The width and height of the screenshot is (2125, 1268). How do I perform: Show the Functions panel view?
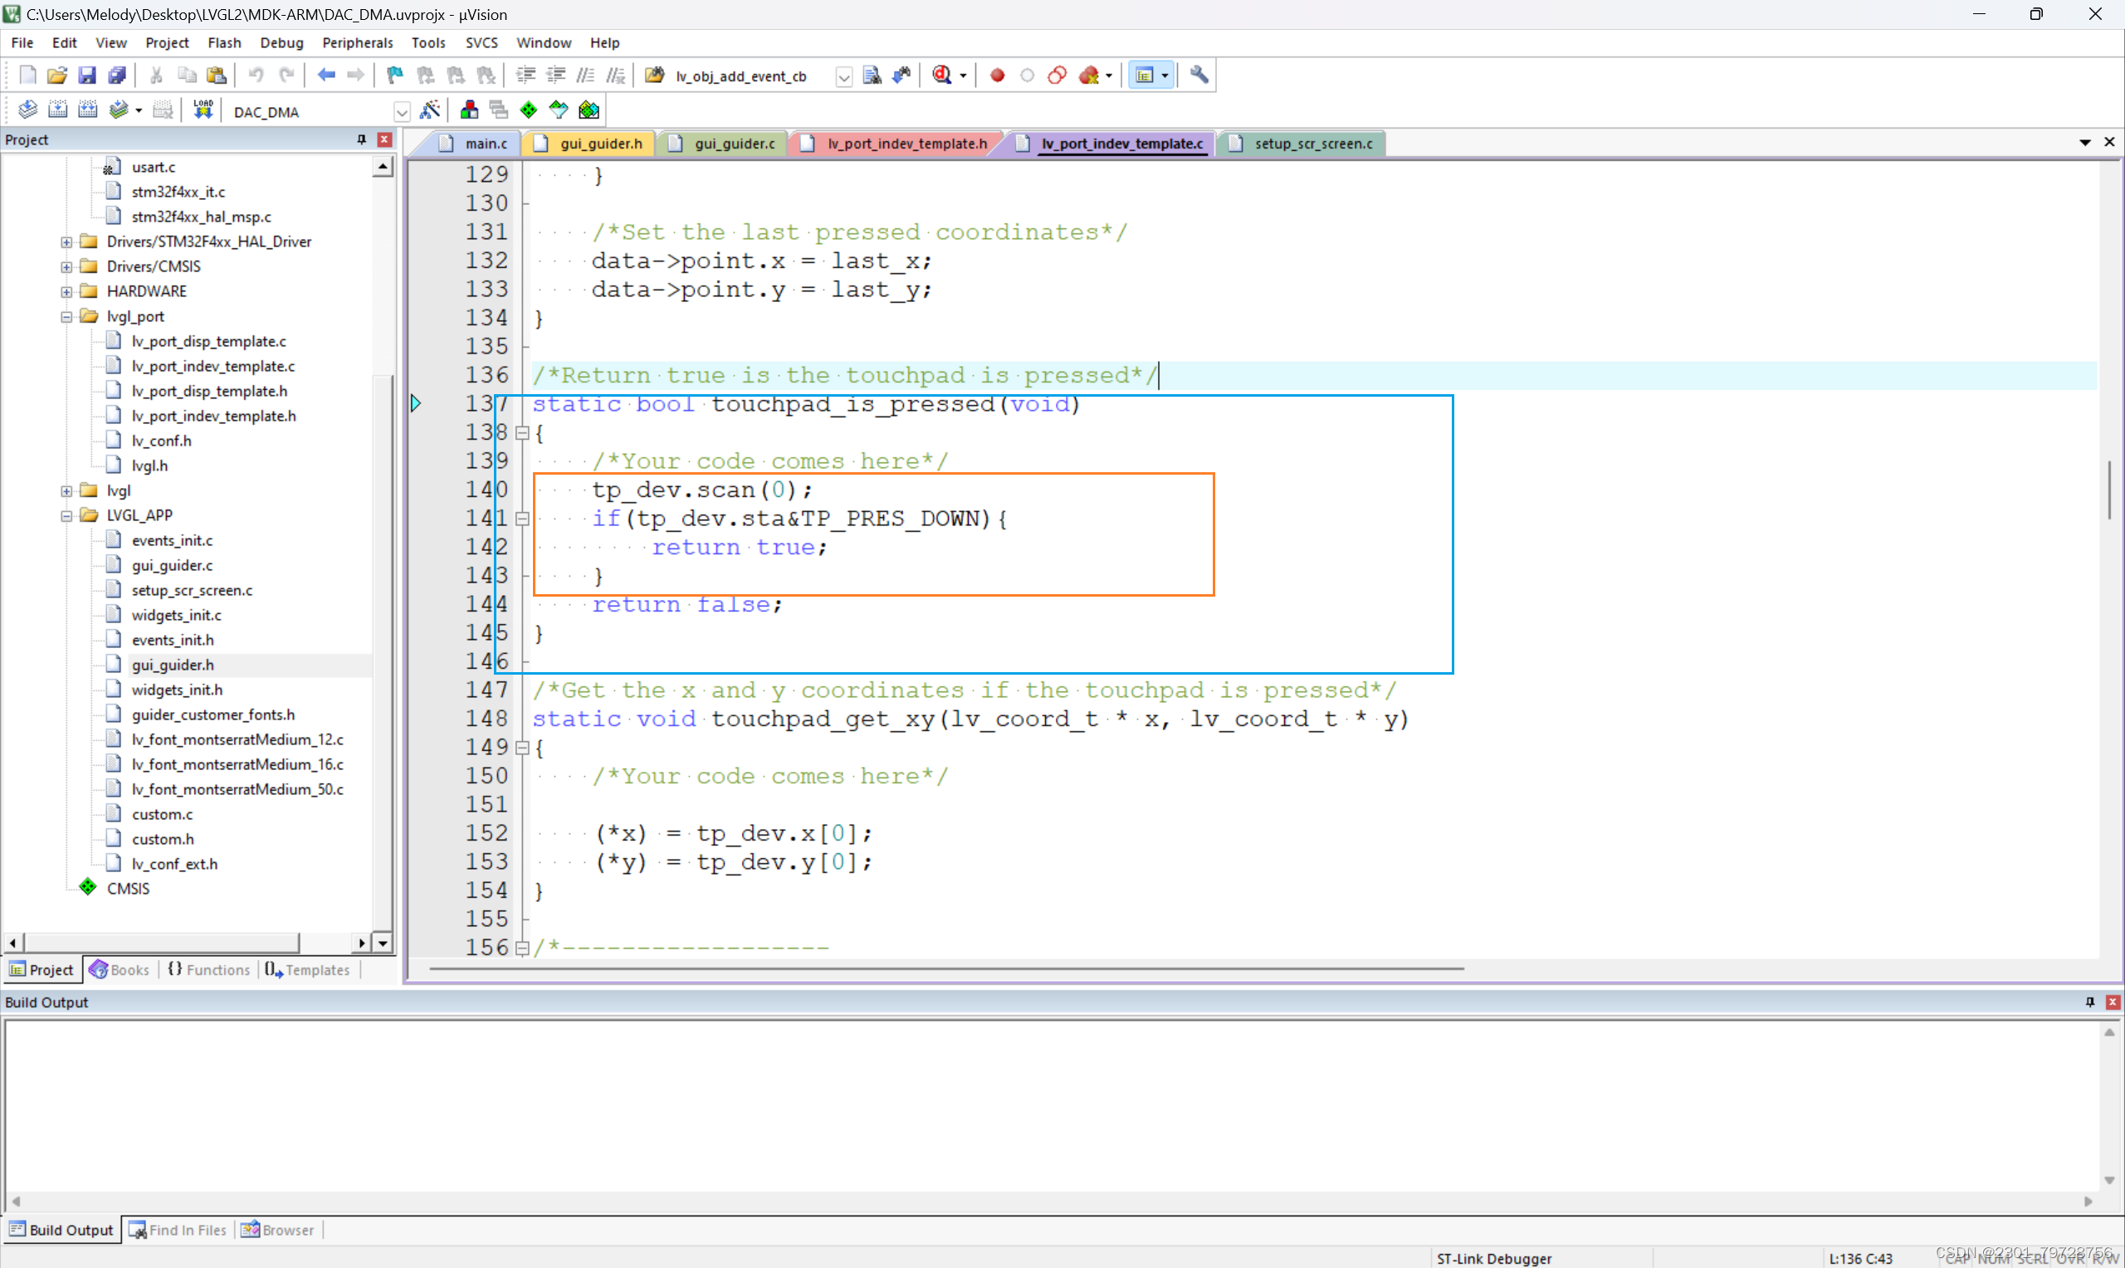(x=208, y=969)
